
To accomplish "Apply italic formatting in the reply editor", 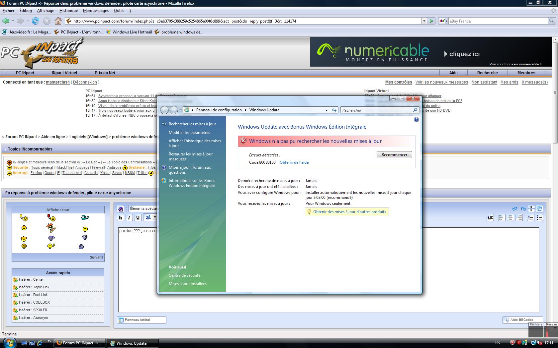I will [x=129, y=217].
